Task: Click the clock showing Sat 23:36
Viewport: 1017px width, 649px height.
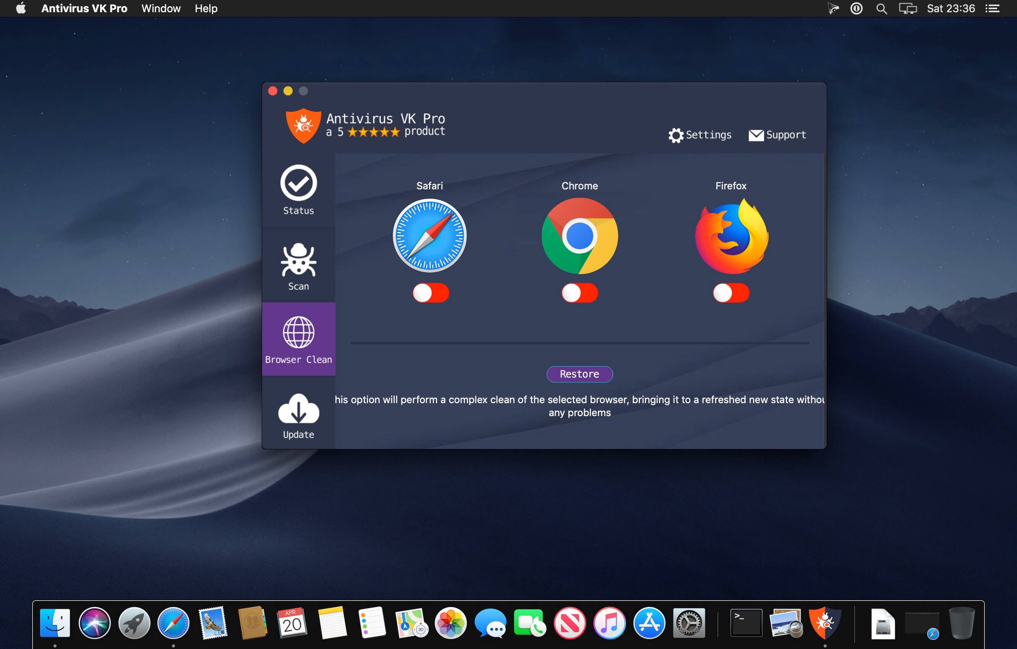Action: pos(951,8)
